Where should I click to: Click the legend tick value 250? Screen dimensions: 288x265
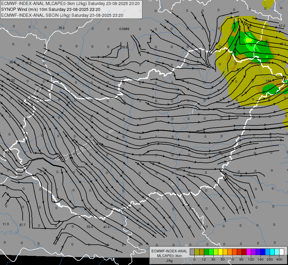coord(270,259)
